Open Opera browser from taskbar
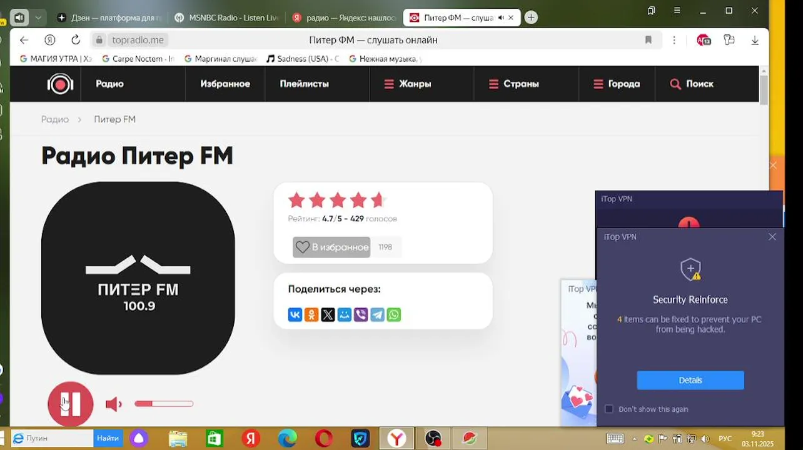 (x=324, y=439)
